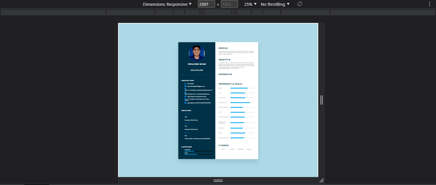Click the COMPUTER NETWORK skill label
Image resolution: width=436 pixels, height=185 pixels.
pyautogui.click(x=222, y=122)
